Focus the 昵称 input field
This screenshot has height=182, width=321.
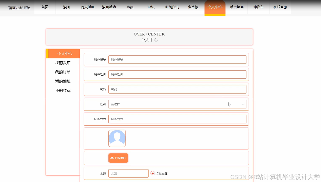tap(177, 89)
